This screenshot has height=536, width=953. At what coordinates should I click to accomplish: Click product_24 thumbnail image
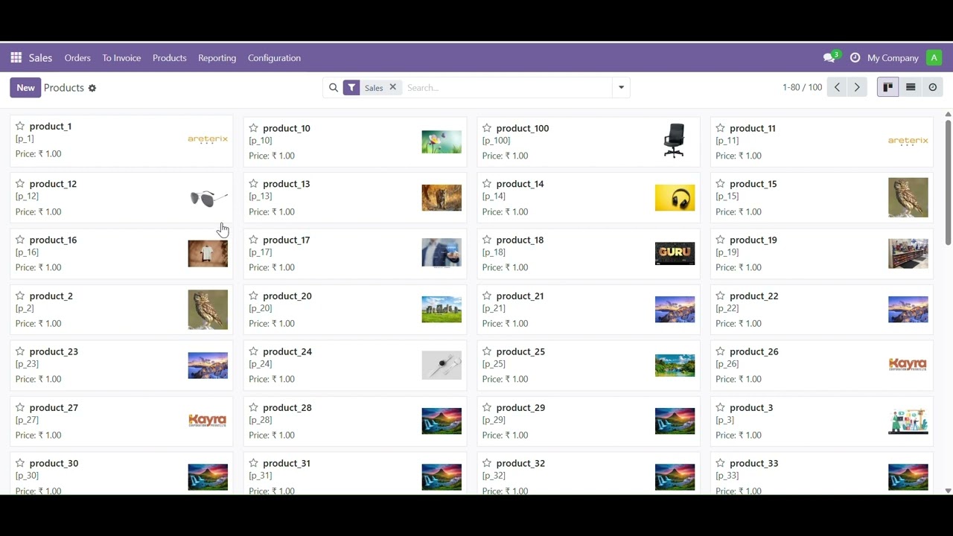[x=442, y=366]
